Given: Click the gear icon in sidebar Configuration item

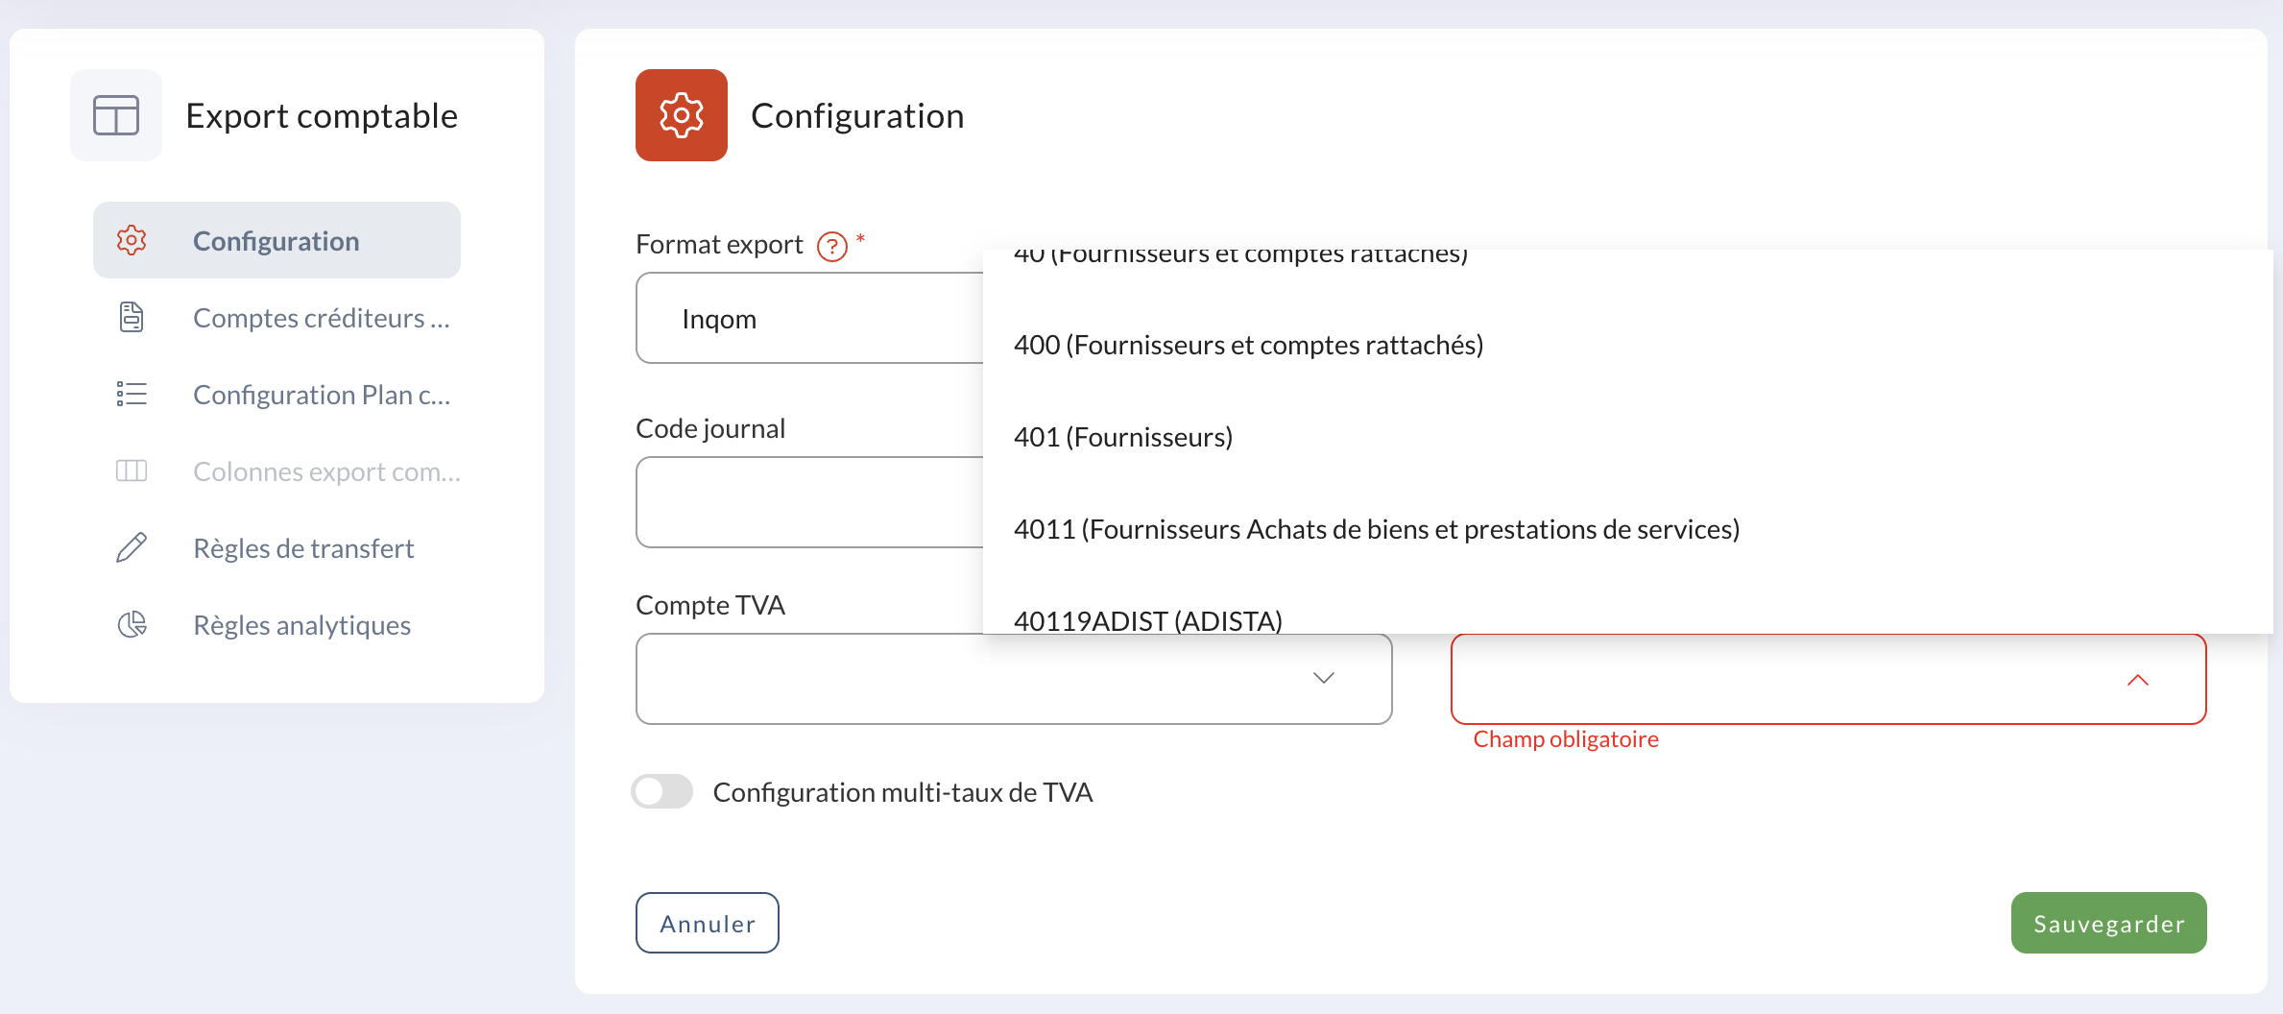Looking at the screenshot, I should click(x=132, y=240).
